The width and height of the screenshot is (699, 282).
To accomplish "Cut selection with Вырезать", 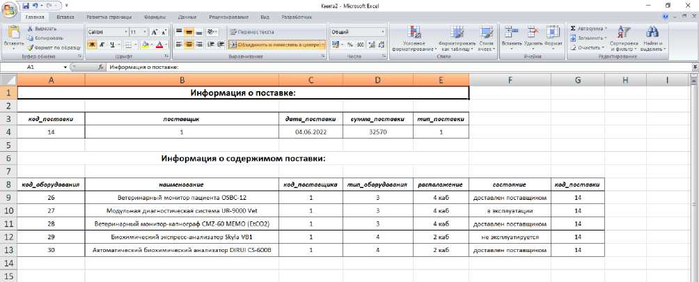I will [42, 29].
